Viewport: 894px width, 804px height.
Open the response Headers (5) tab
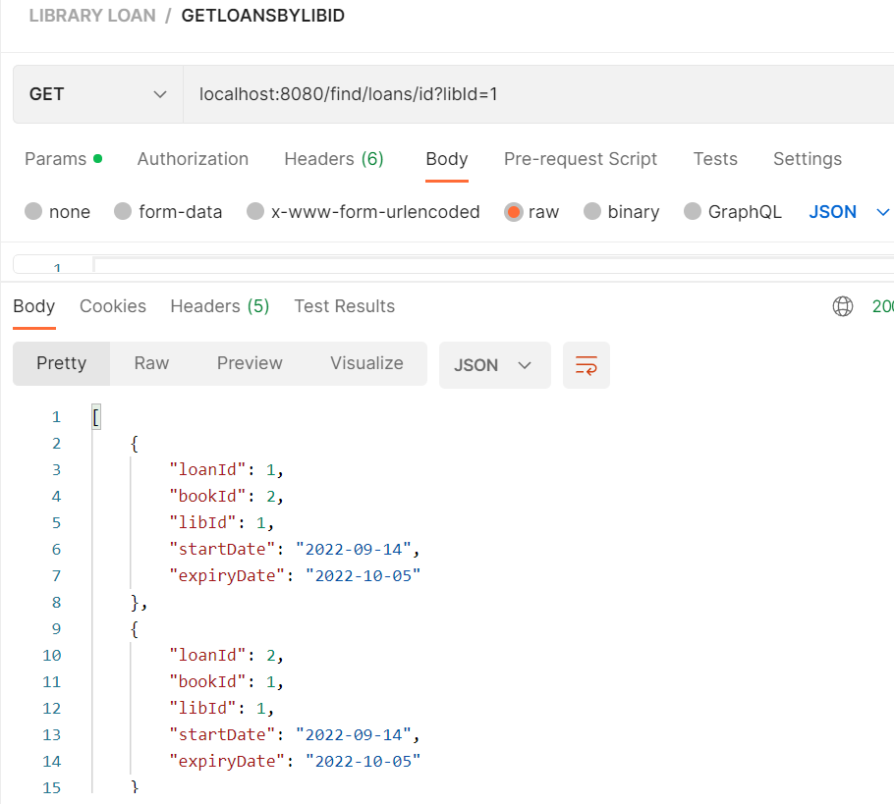click(x=220, y=306)
